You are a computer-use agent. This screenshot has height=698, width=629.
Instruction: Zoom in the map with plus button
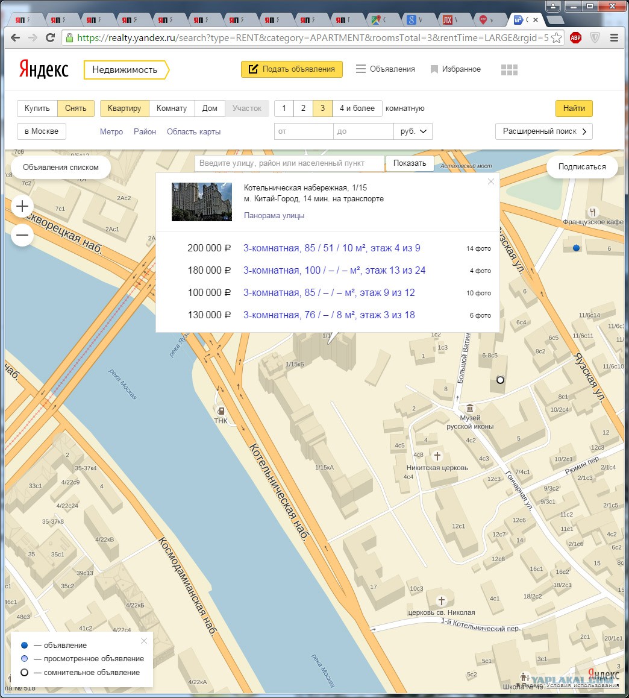22,206
